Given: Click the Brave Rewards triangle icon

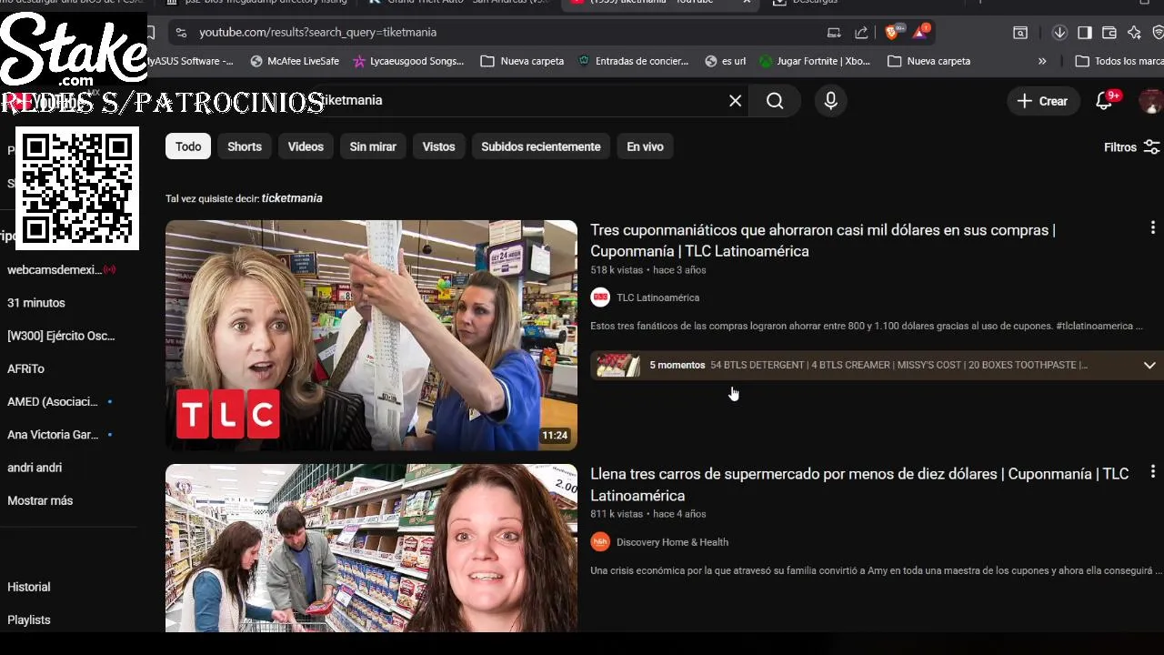Looking at the screenshot, I should point(919,32).
